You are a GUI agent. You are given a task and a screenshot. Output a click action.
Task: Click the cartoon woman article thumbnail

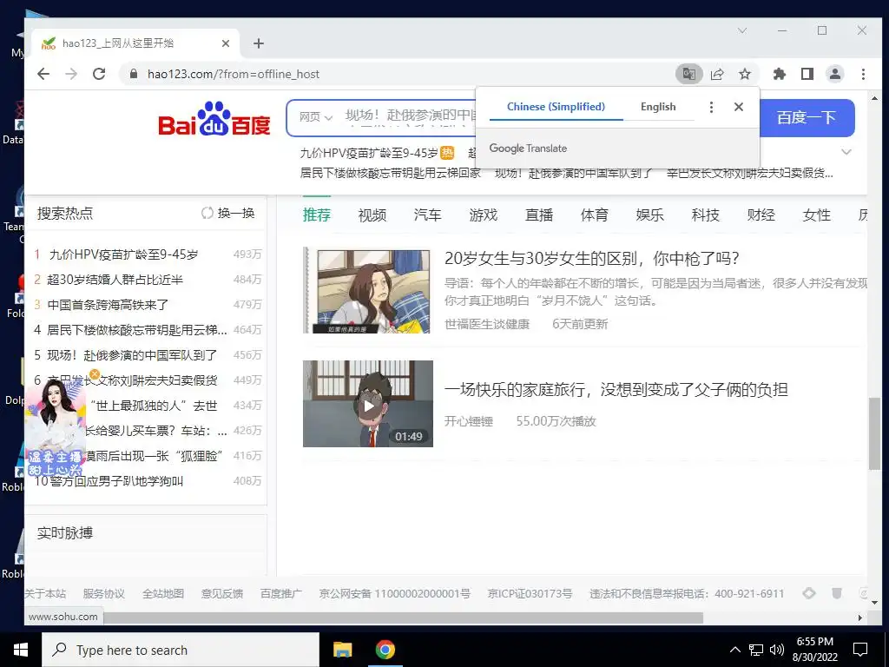tap(367, 290)
